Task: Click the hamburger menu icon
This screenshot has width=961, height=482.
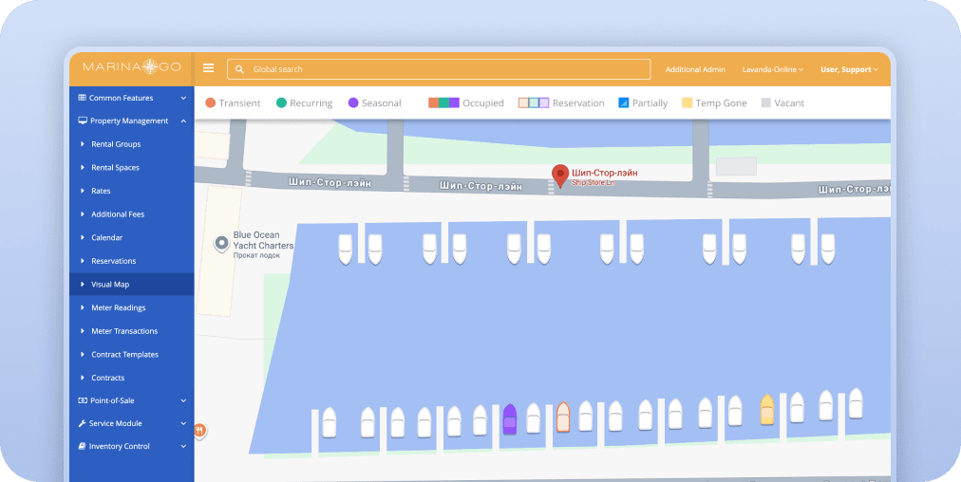Action: coord(209,68)
